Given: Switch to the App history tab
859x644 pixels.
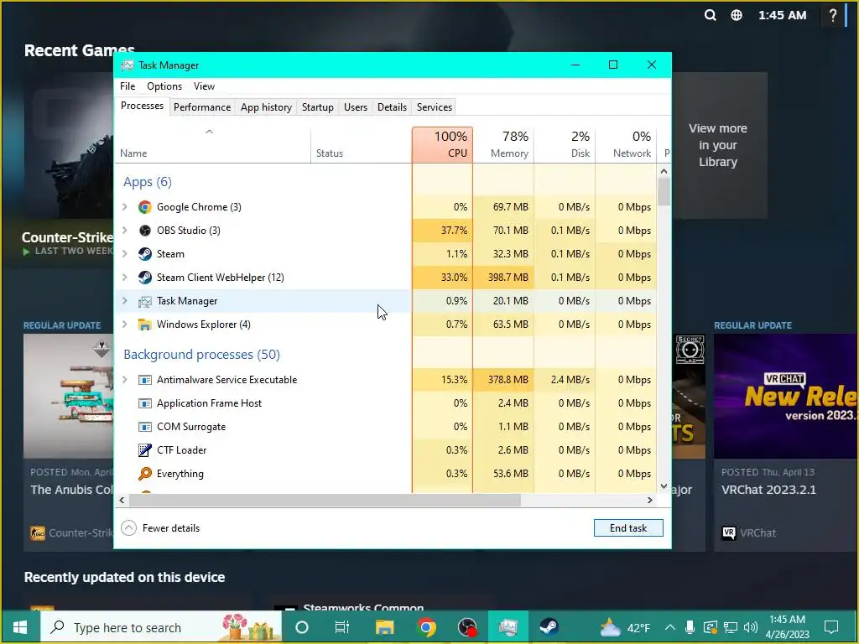Looking at the screenshot, I should (266, 107).
